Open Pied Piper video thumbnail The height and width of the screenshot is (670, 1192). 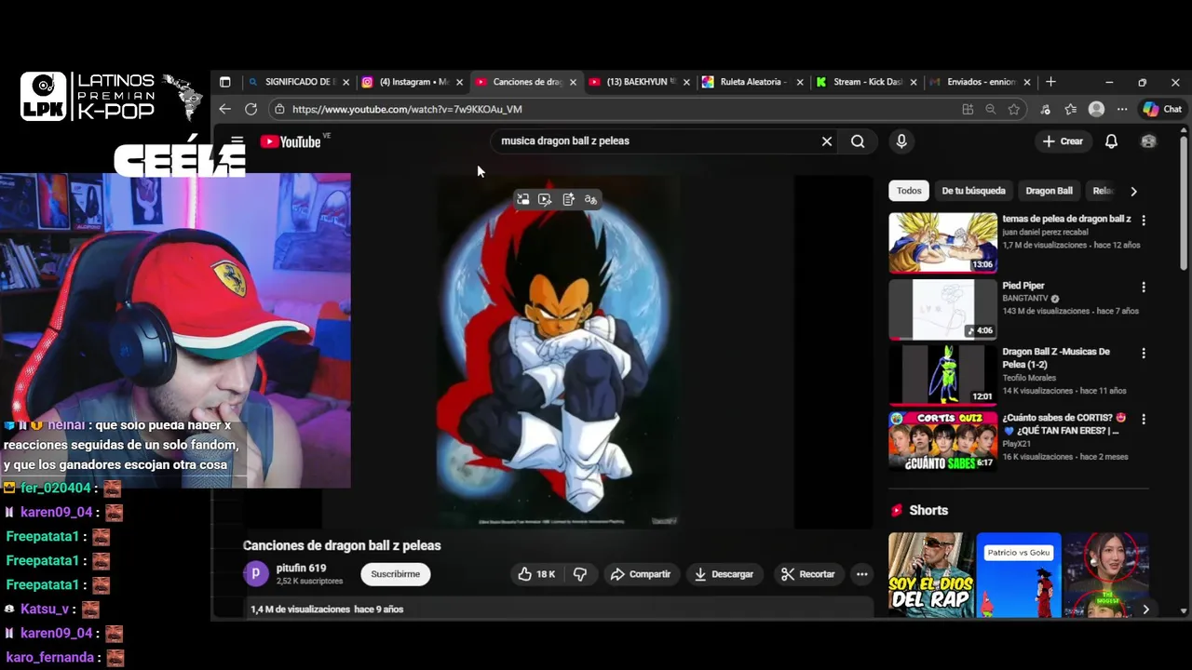pyautogui.click(x=942, y=310)
